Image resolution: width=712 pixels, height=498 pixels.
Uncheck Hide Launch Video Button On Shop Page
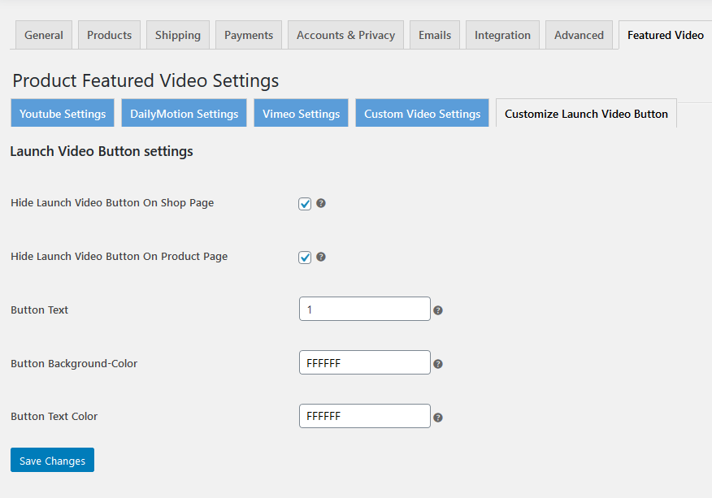pos(304,204)
